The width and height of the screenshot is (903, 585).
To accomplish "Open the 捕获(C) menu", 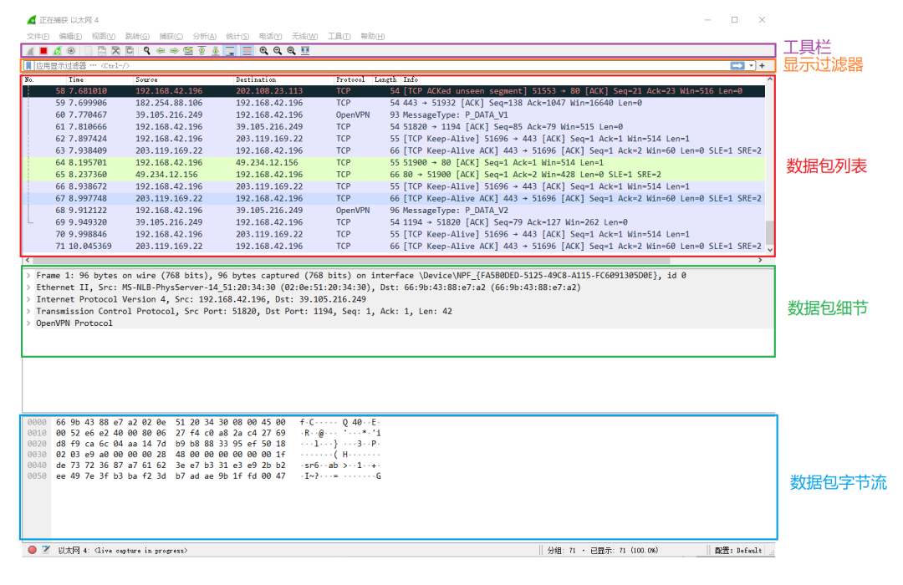I will click(171, 36).
